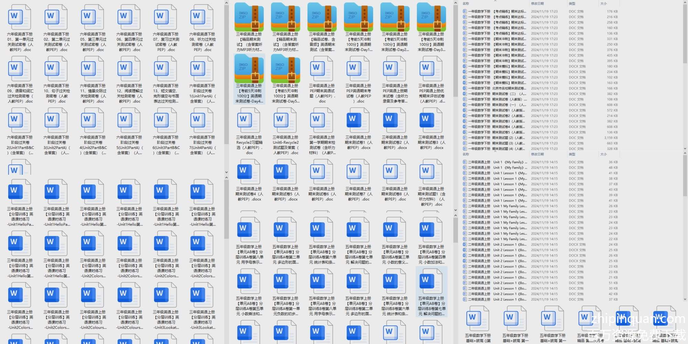Select the Day1 exam ZIP archive icon

(x=358, y=17)
